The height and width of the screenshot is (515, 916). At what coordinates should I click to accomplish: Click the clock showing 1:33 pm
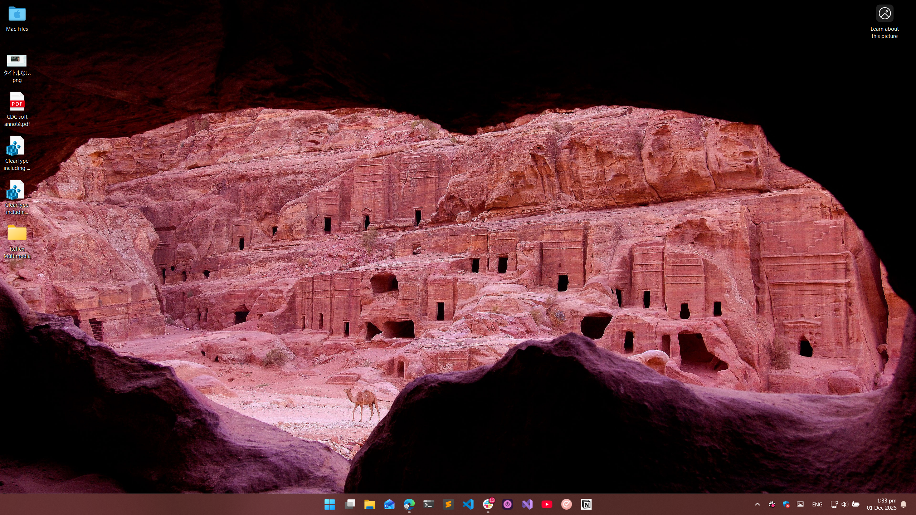coord(882,504)
